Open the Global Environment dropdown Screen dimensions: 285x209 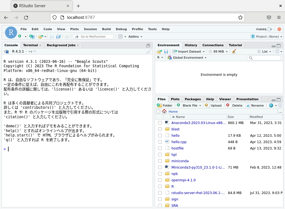tap(187, 58)
